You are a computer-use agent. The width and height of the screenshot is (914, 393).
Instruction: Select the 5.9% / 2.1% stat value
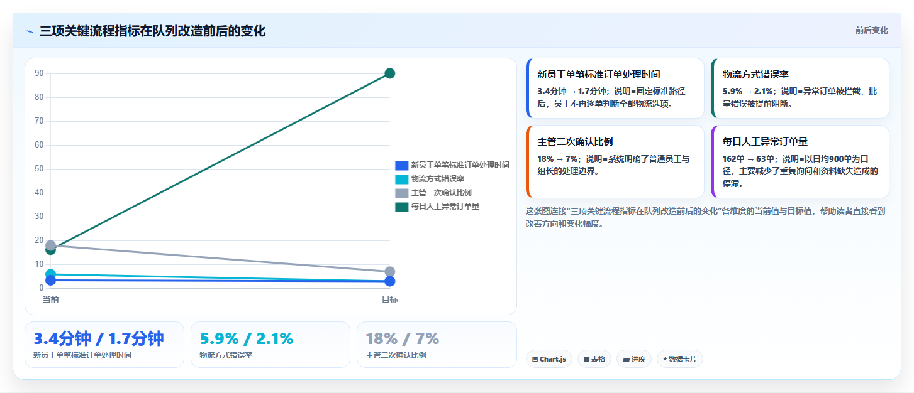(x=247, y=339)
